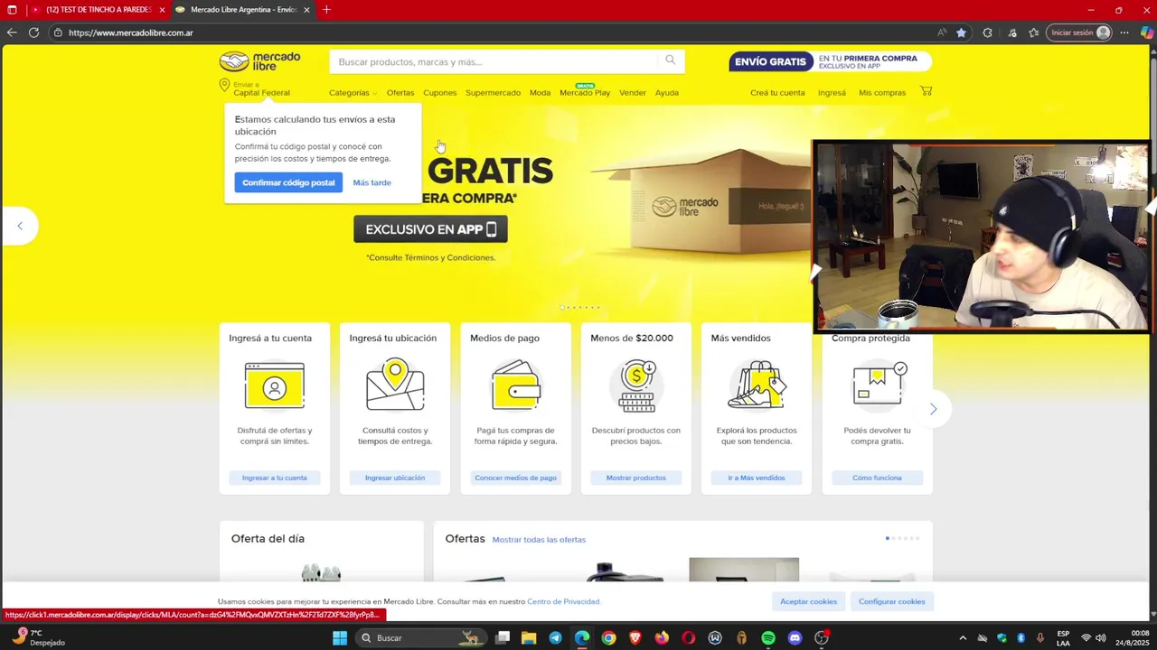
Task: Click Creá tu cuenta link
Action: pos(777,93)
